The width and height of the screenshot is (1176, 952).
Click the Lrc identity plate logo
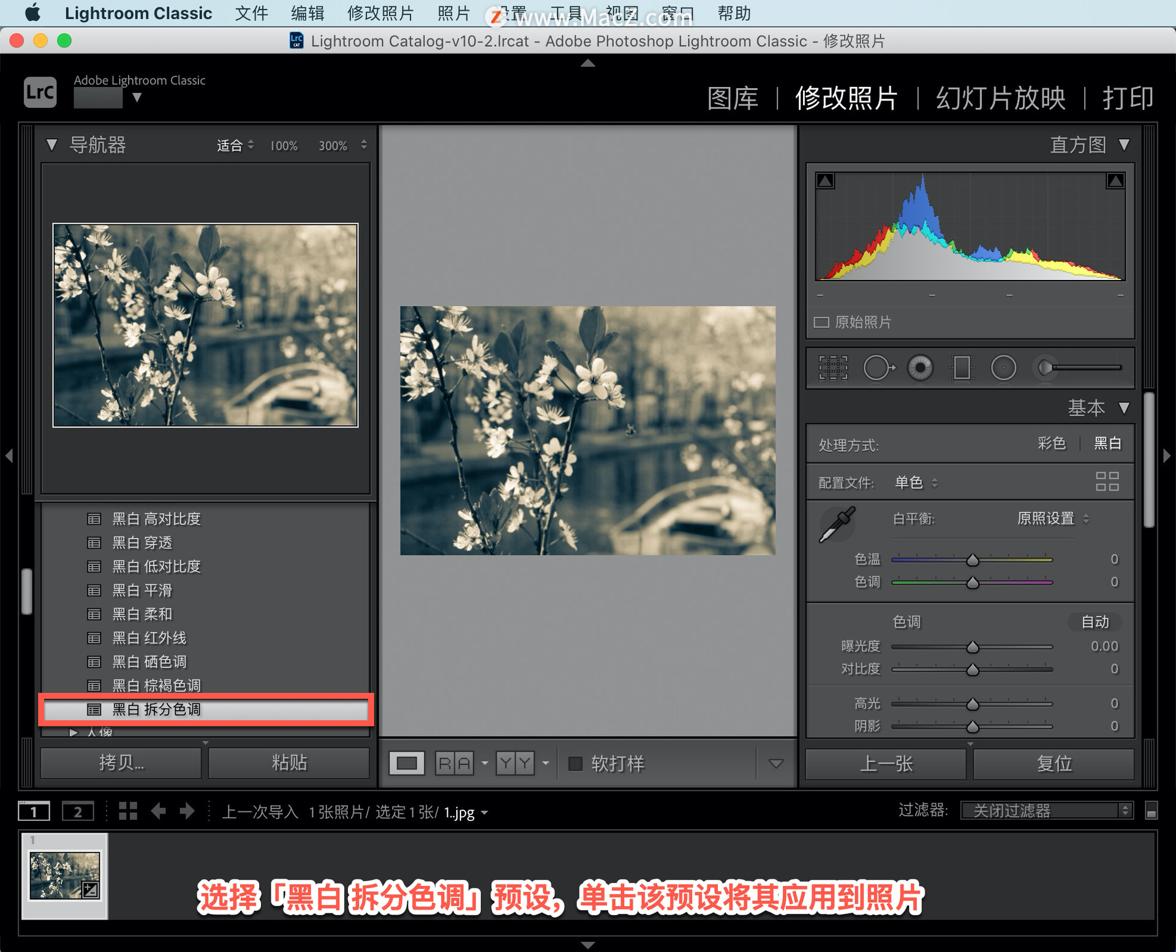point(40,92)
